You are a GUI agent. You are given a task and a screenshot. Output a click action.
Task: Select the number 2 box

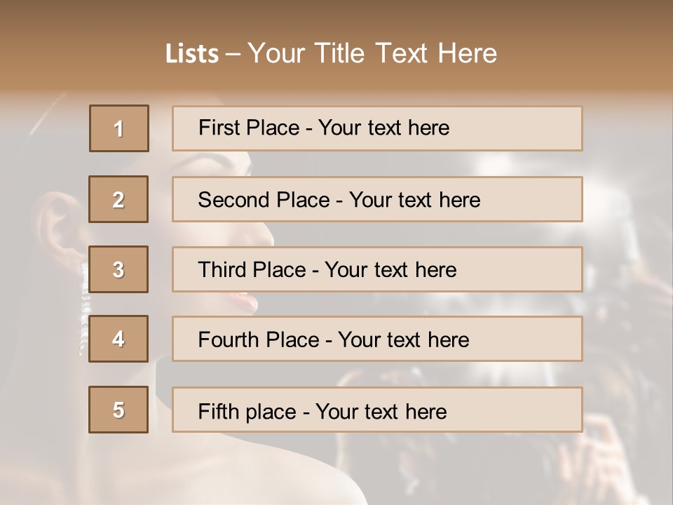118,199
